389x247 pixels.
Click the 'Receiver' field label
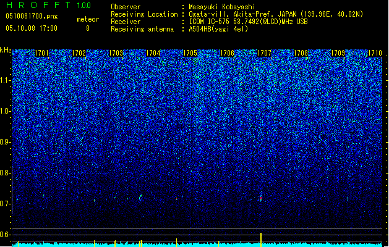click(126, 22)
